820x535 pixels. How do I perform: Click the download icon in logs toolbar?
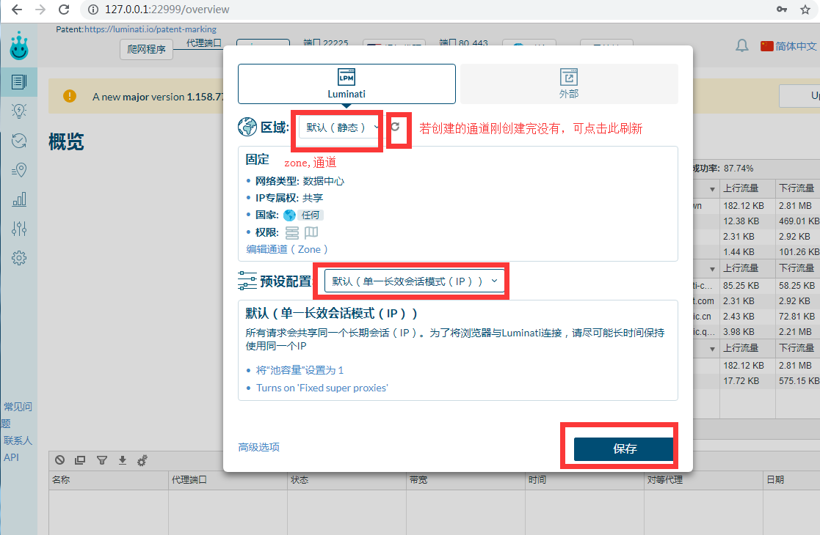click(x=123, y=460)
